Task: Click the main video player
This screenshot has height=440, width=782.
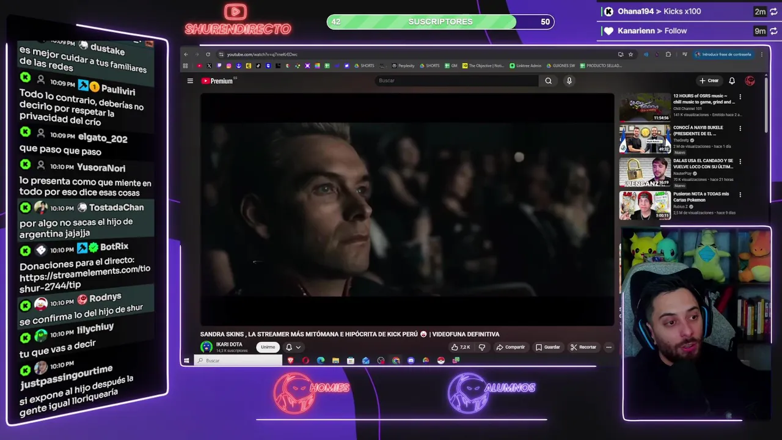Action: [407, 209]
